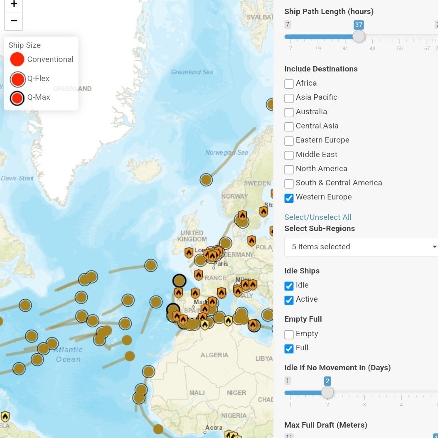Viewport: 438px width, 438px height.
Task: Select the ship marker west of Ireland
Action: [151, 265]
